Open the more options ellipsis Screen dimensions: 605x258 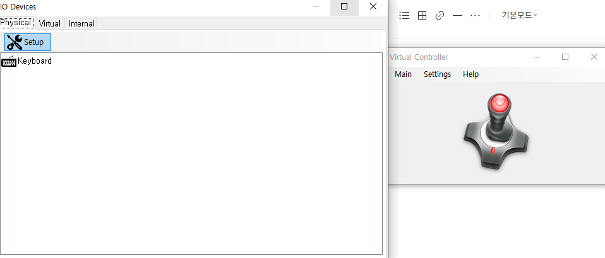(x=475, y=15)
